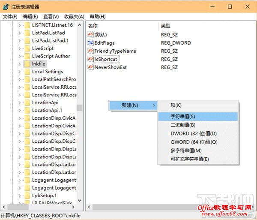Expand the LiveScript Author key

point(20,56)
